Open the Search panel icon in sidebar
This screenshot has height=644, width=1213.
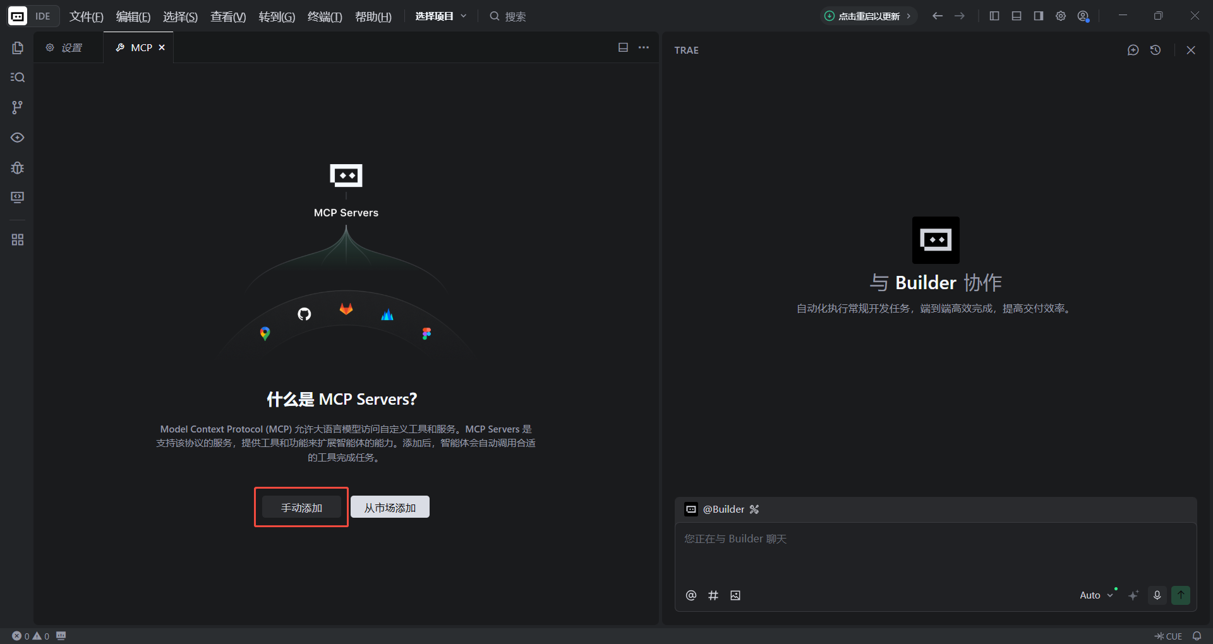click(18, 78)
